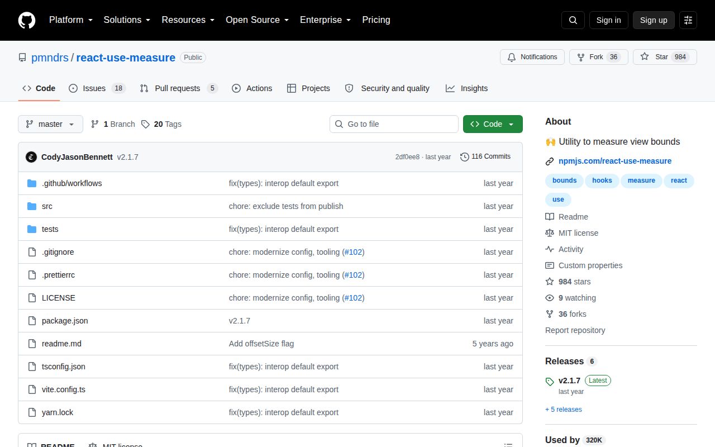The image size is (715, 447).
Task: Select the hooks topic tag
Action: point(602,180)
